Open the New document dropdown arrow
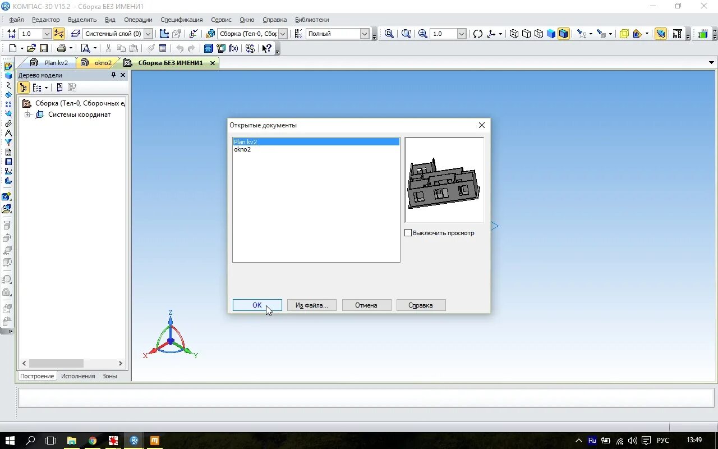The width and height of the screenshot is (718, 449). 22,48
